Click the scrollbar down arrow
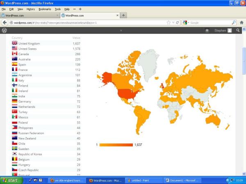 click(244, 174)
